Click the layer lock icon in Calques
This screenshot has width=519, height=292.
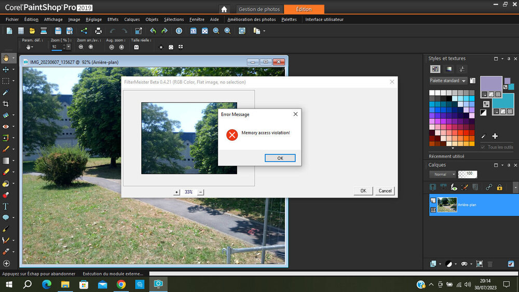[x=499, y=188]
